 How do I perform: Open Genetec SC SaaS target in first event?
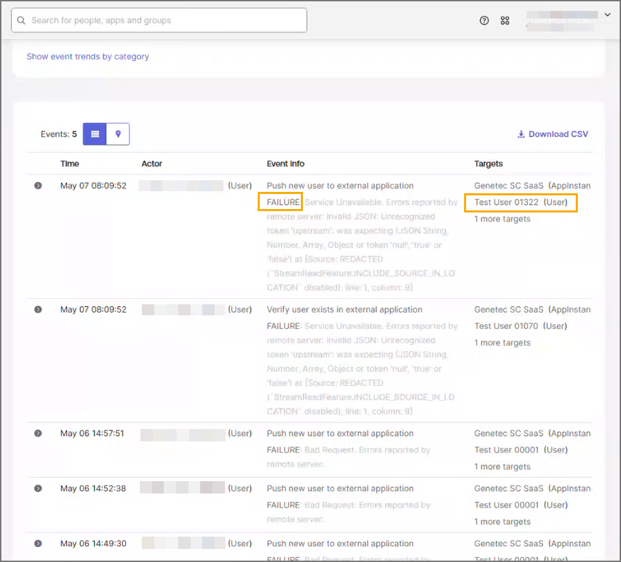pyautogui.click(x=533, y=186)
